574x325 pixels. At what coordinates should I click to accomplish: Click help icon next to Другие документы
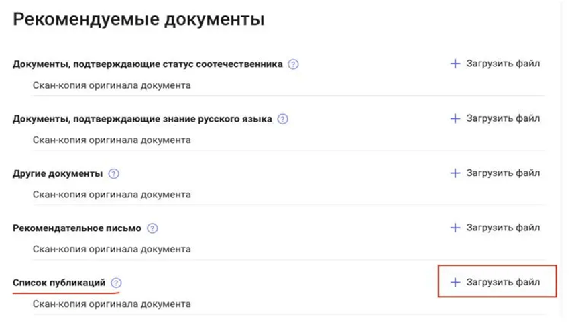[x=113, y=173]
